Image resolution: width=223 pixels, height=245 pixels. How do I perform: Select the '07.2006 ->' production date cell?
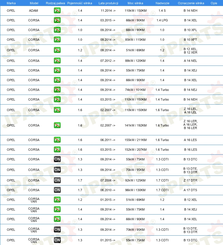[108, 180]
